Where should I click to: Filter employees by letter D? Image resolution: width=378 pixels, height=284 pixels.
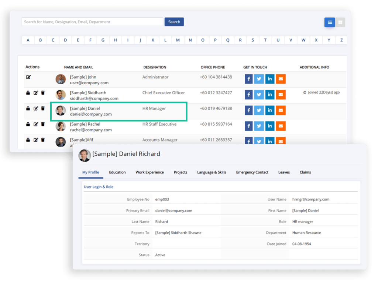pos(65,40)
